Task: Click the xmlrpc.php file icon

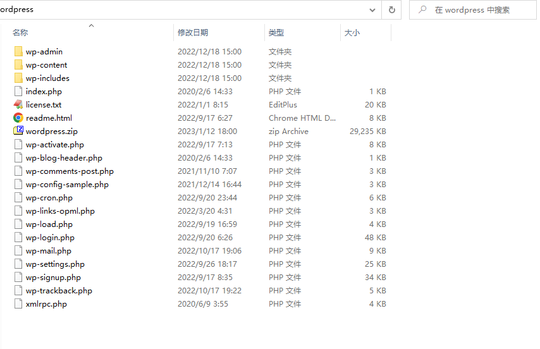Action: [x=18, y=304]
